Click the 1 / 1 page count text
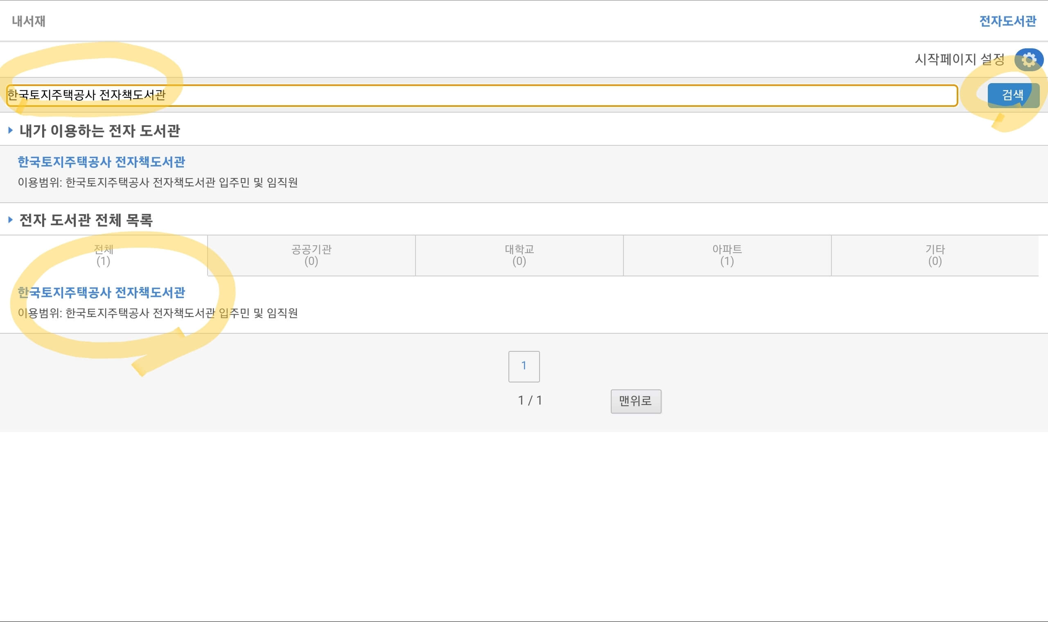This screenshot has height=622, width=1048. point(530,400)
